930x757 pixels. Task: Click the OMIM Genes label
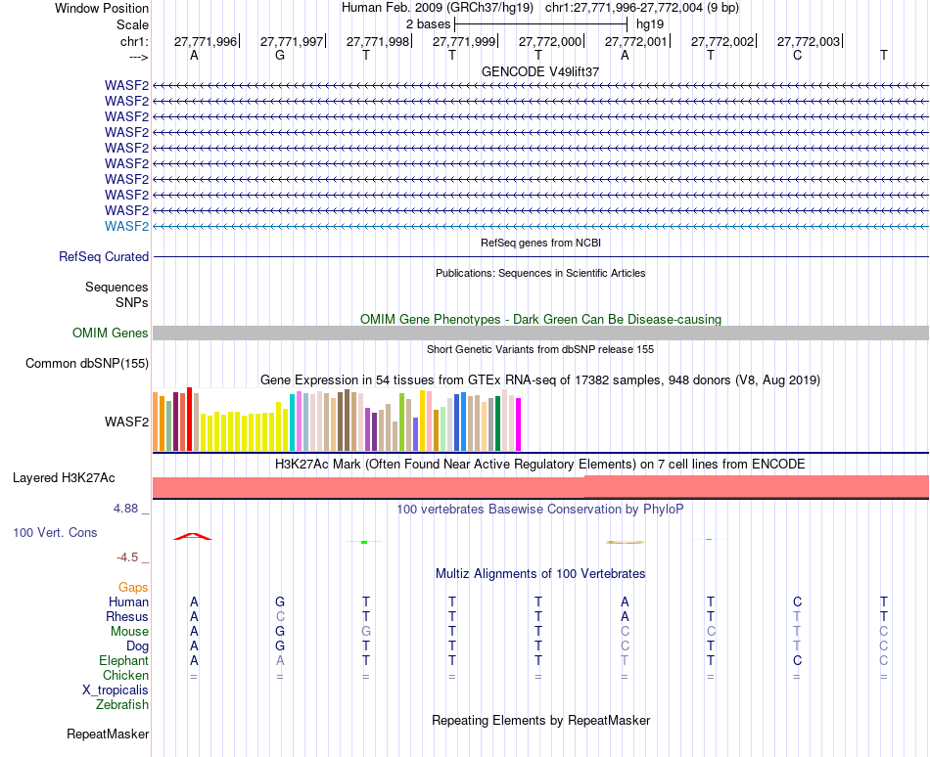tap(110, 333)
